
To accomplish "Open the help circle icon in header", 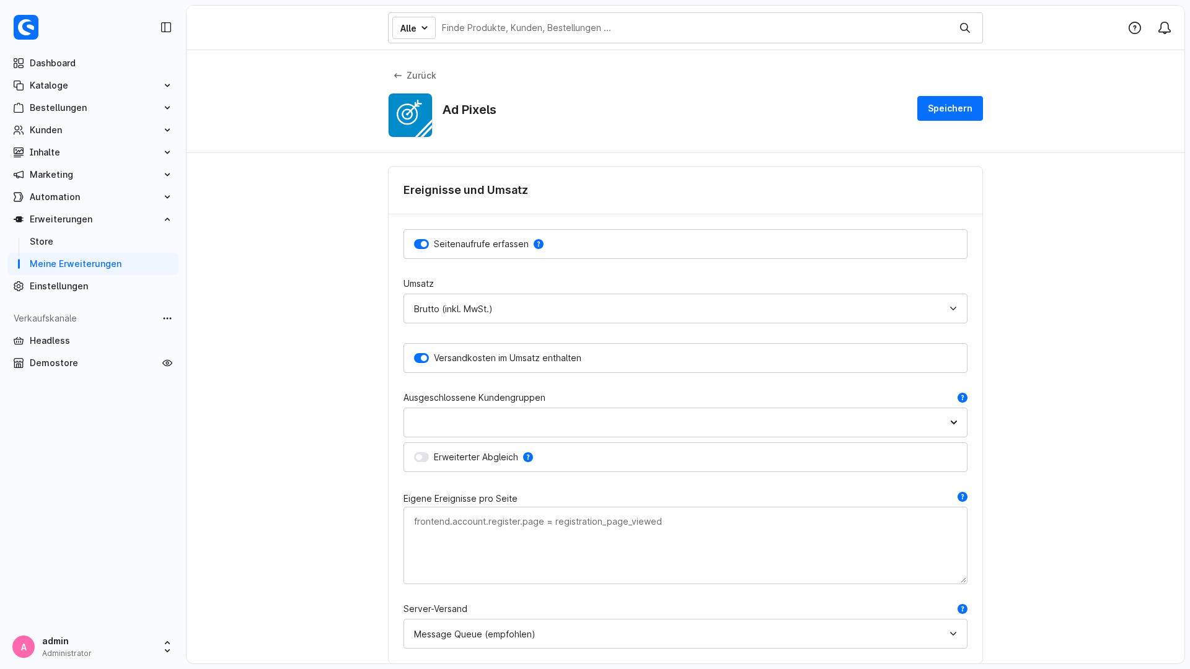I will (x=1135, y=28).
